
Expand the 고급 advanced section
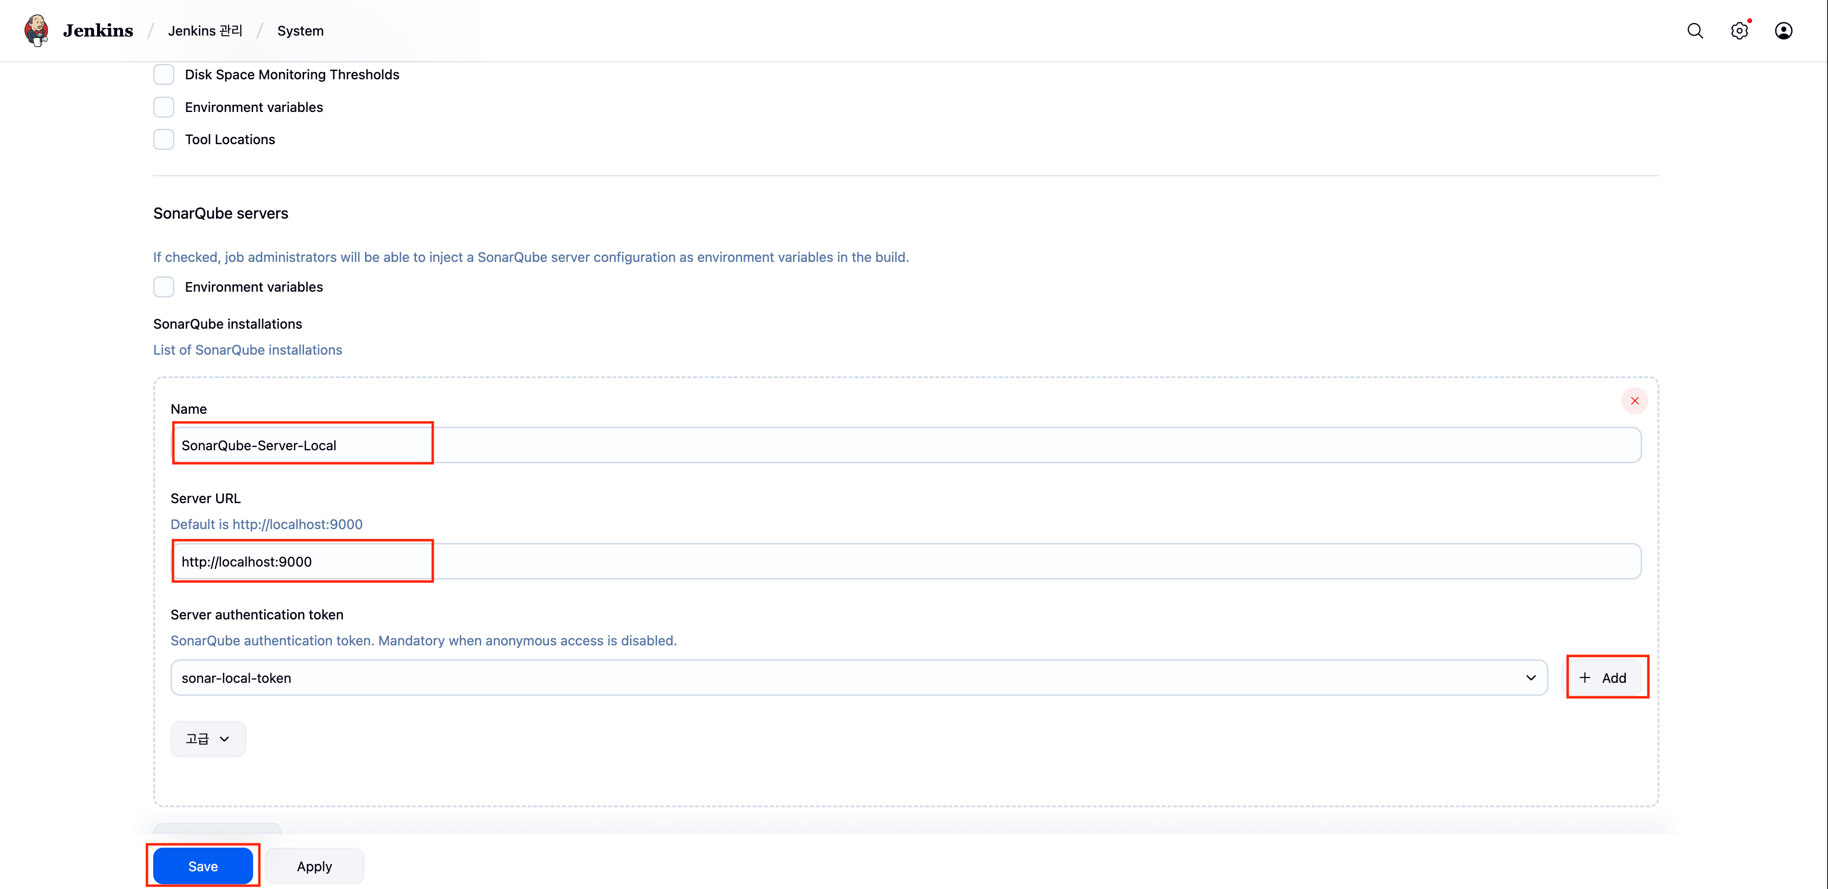208,739
